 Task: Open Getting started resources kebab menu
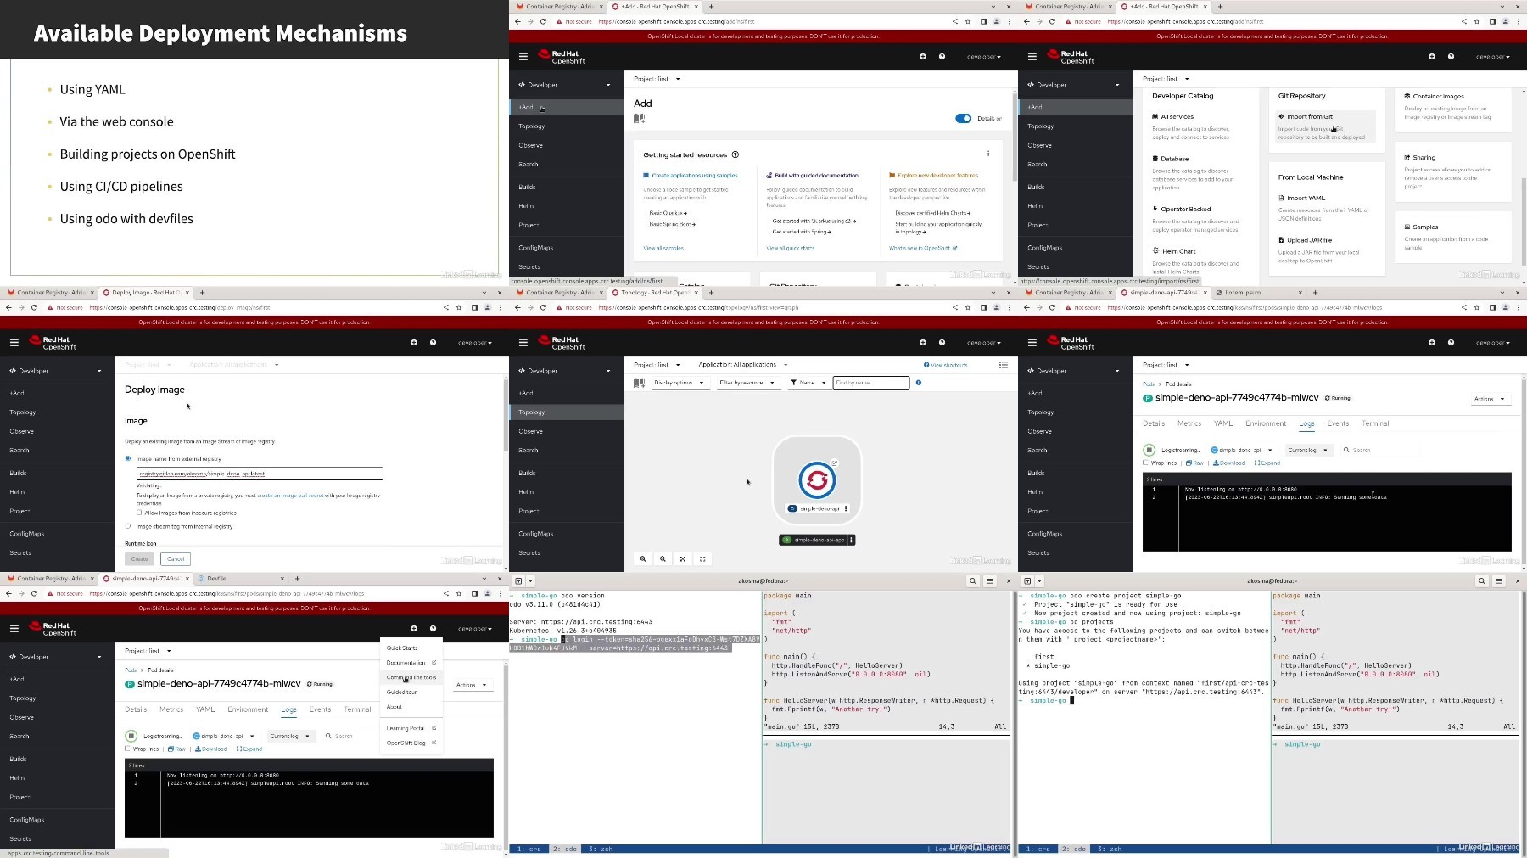(x=988, y=154)
